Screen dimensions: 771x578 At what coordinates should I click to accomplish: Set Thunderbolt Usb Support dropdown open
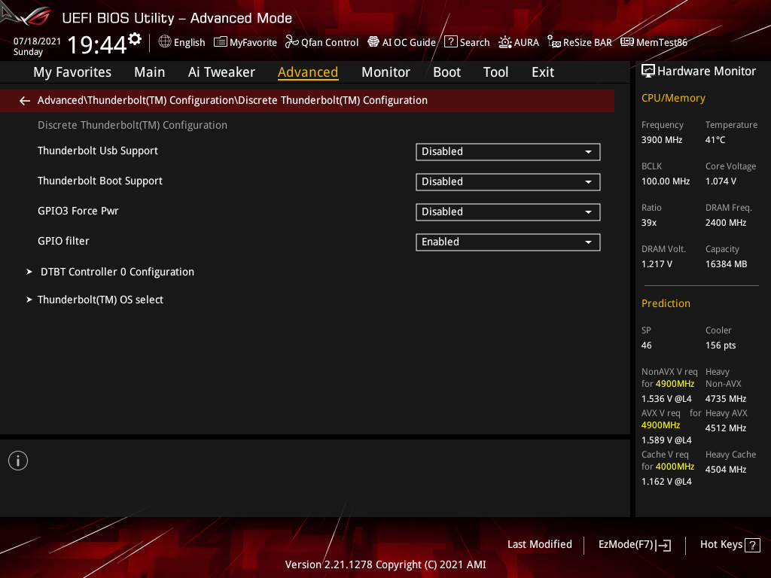(588, 151)
